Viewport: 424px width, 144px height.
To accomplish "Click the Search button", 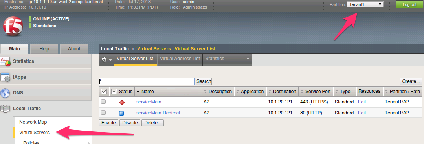I will tap(204, 81).
